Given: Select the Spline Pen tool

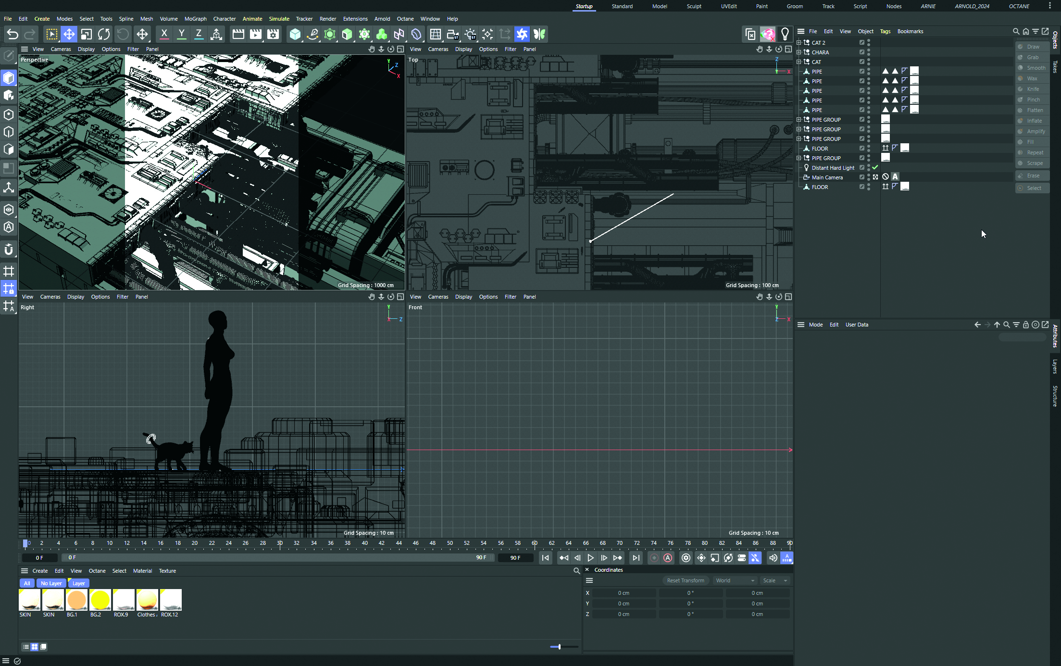Looking at the screenshot, I should coord(312,34).
